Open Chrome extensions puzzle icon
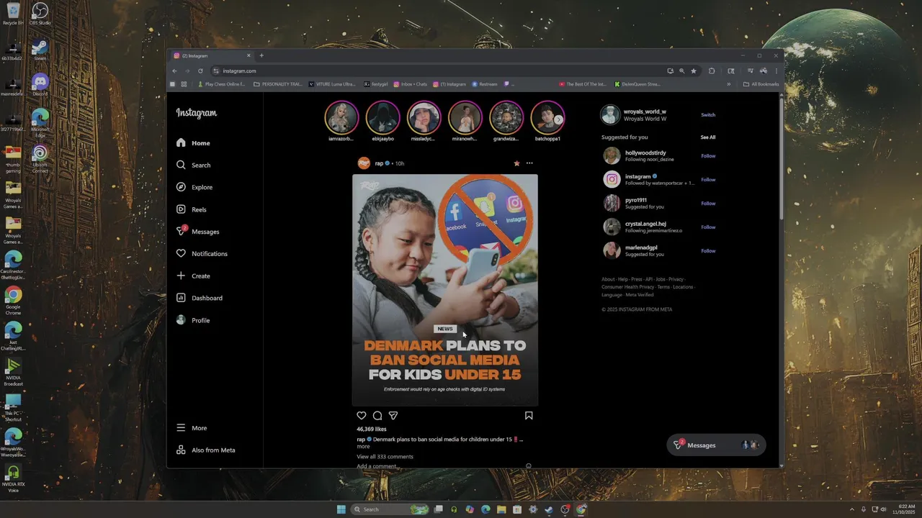 point(712,71)
